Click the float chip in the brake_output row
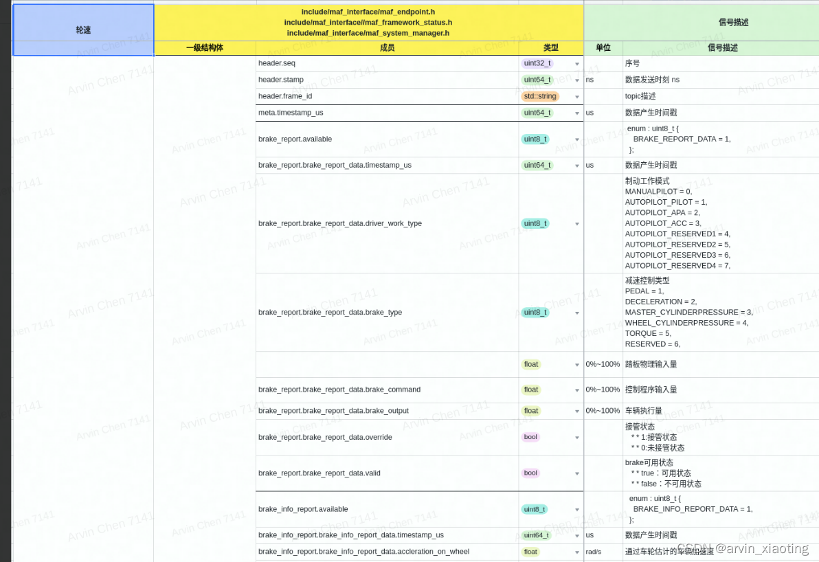819x562 pixels. [x=530, y=411]
